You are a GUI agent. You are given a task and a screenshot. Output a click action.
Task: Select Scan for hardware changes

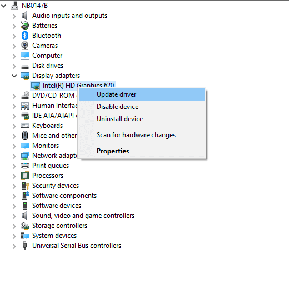pos(142,135)
